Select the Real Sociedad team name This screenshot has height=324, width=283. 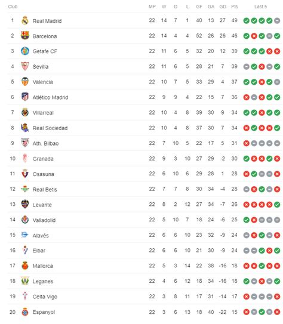pyautogui.click(x=50, y=128)
